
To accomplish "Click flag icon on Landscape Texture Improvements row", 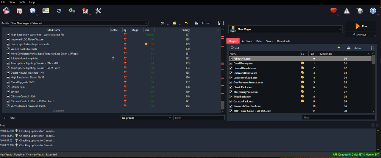I will [x=125, y=44].
